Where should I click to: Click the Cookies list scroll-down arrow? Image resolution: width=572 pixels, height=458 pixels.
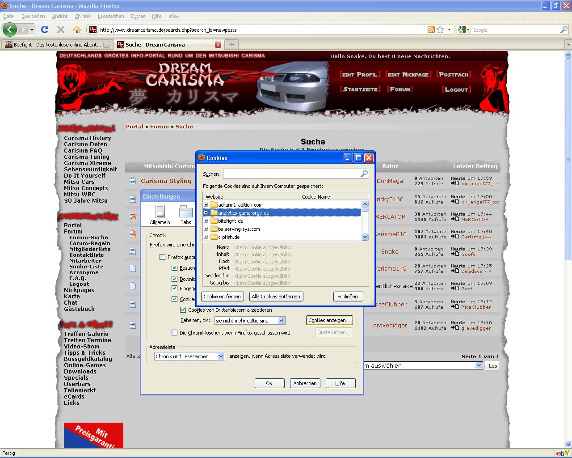point(365,237)
